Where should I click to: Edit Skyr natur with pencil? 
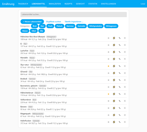120,66
